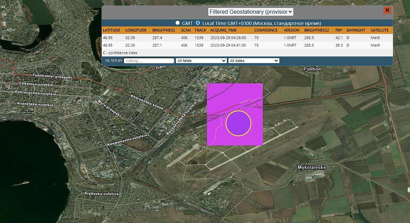Select the 04:26:00 acquire time cell
The image size is (410, 223).
(x=228, y=38)
